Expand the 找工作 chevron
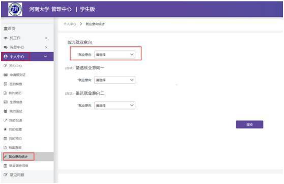The width and height of the screenshot is (284, 184). tap(46, 38)
